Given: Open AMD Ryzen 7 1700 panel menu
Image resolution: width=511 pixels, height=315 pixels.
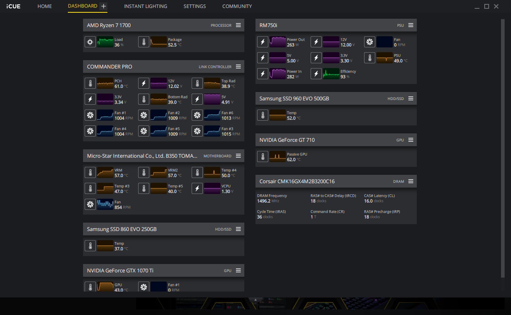Looking at the screenshot, I should pos(238,25).
